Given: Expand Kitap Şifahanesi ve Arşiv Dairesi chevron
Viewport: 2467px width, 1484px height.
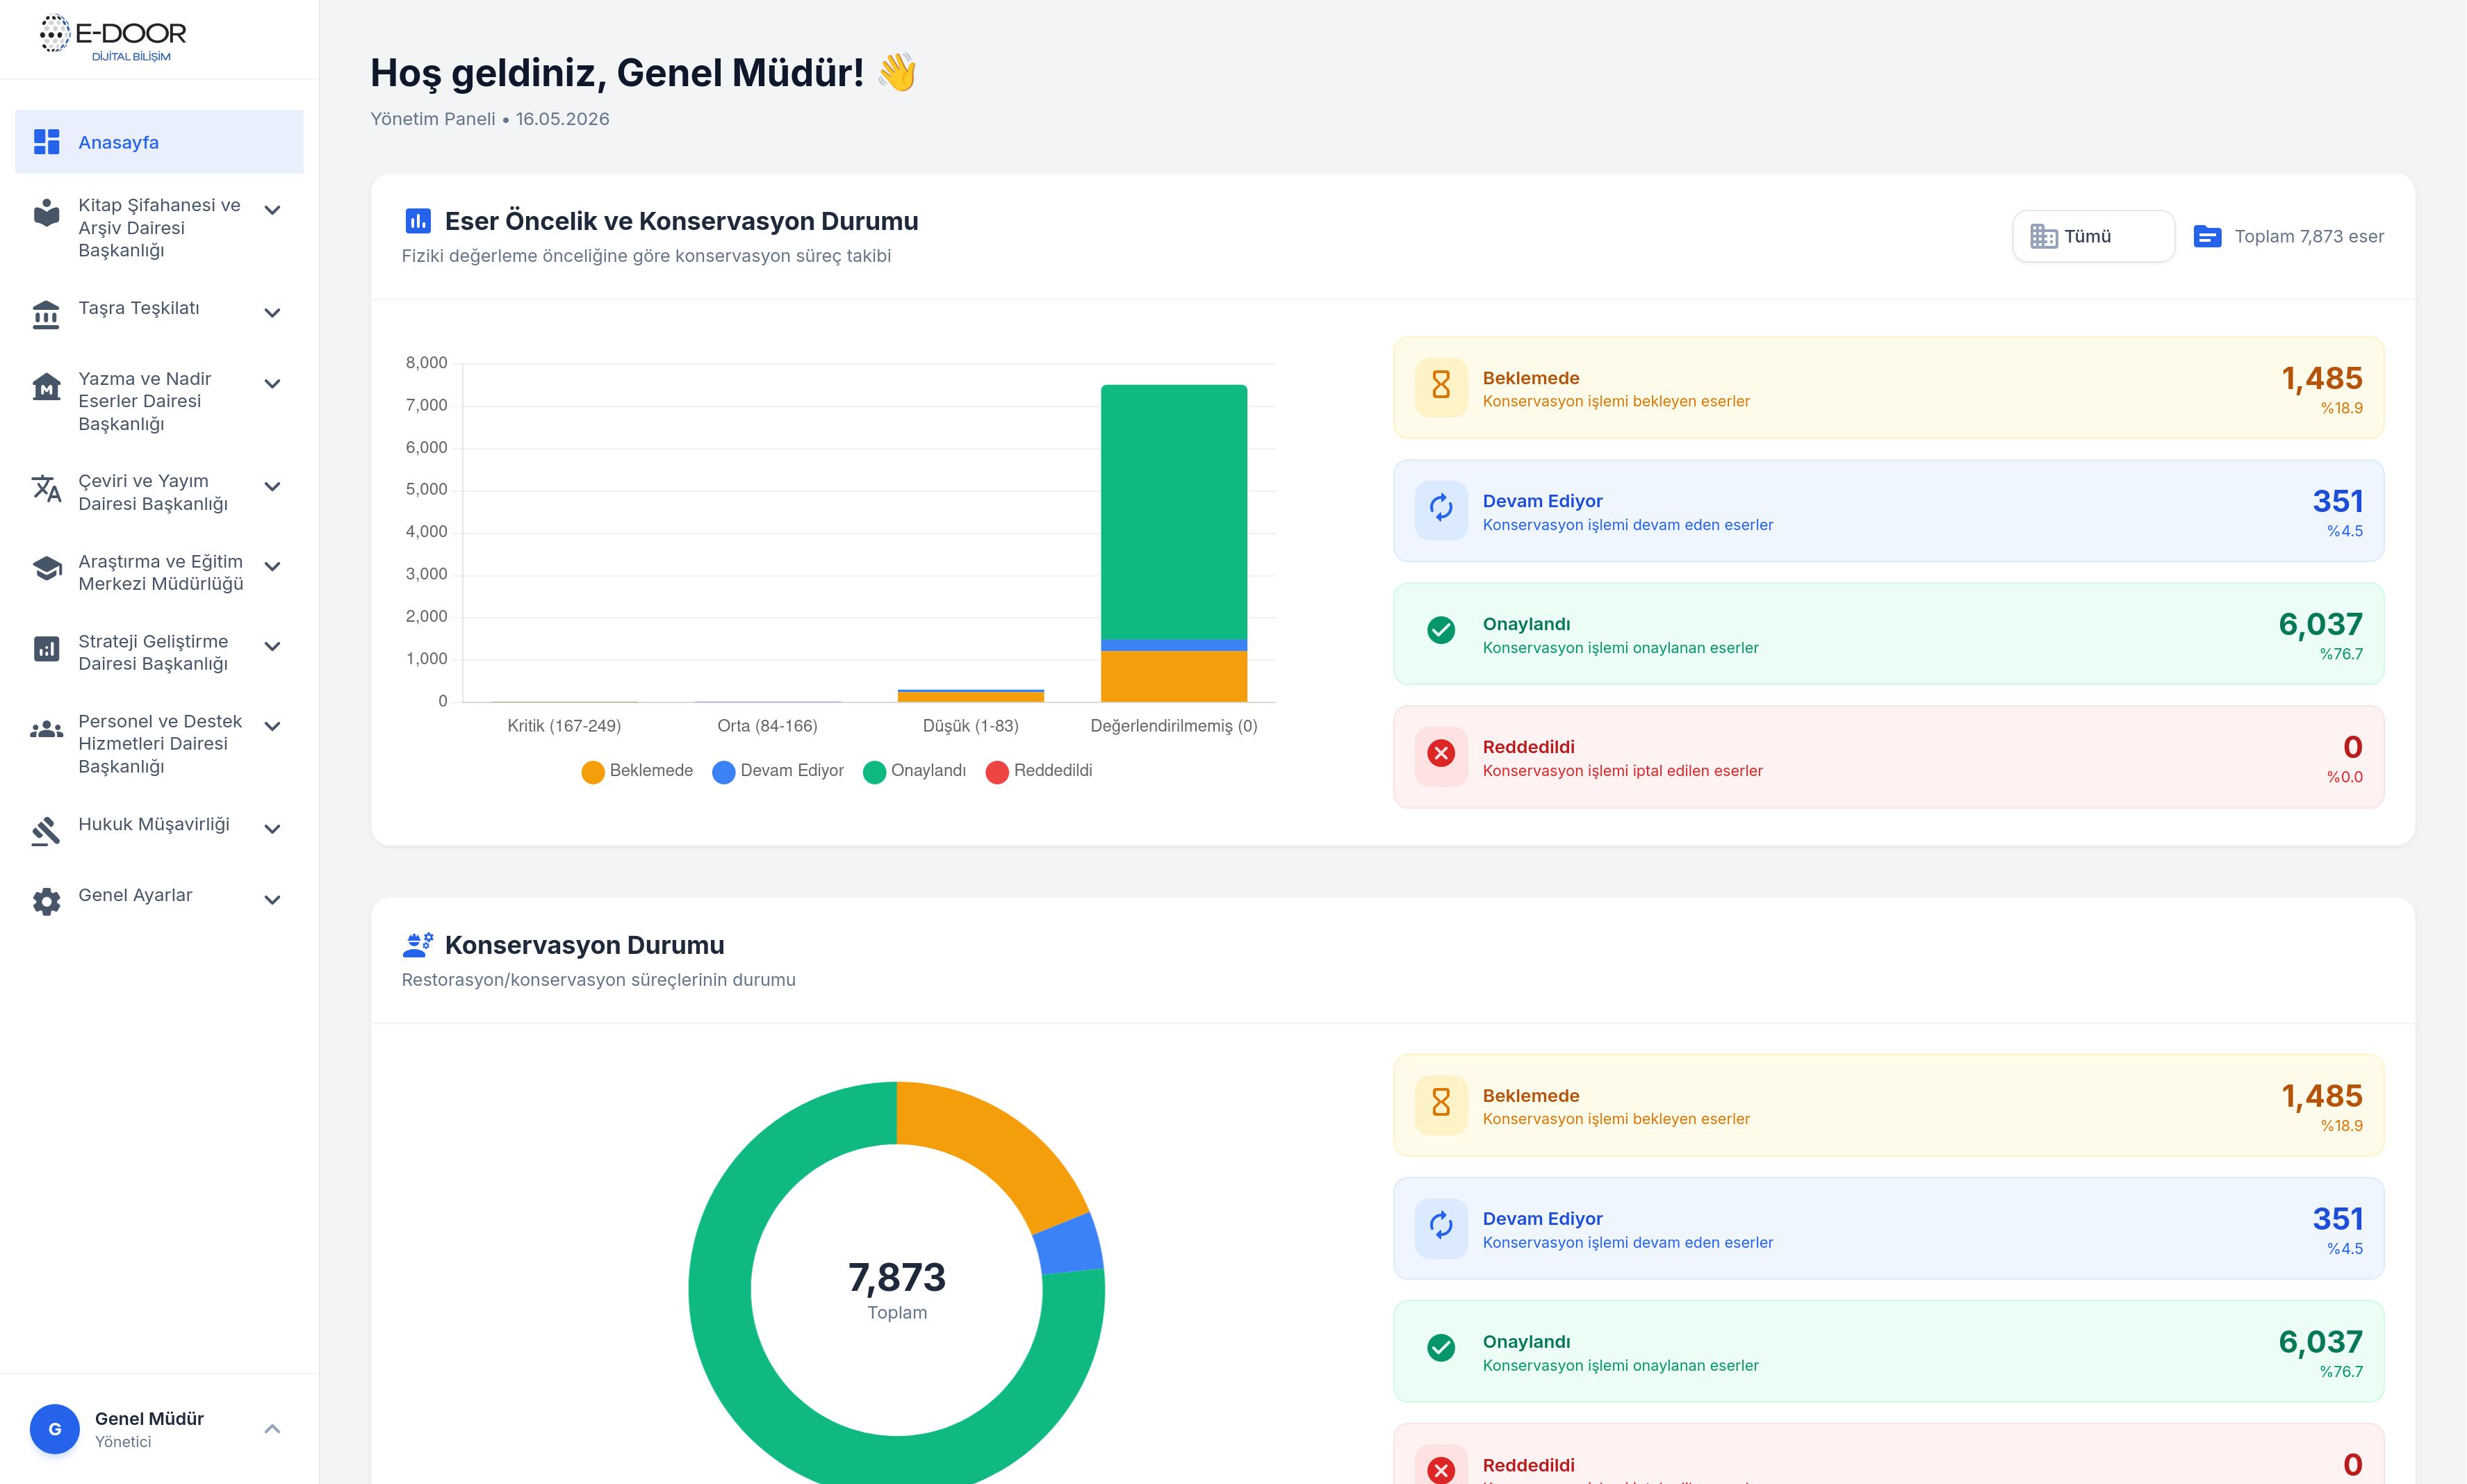Looking at the screenshot, I should 272,210.
